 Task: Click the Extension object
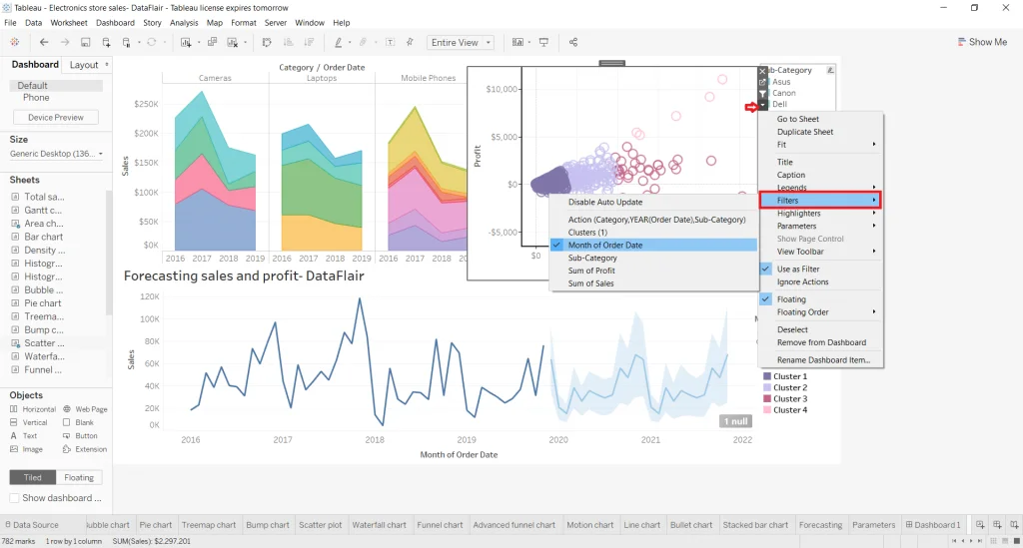tap(85, 449)
